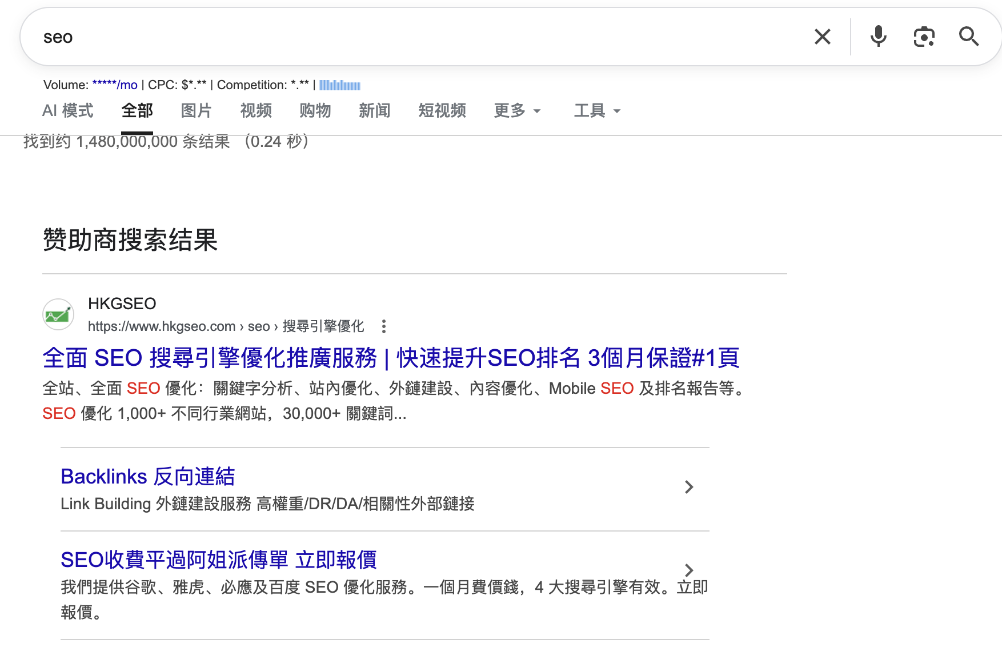The height and width of the screenshot is (671, 1002).
Task: Click the HKGSEO site favicon
Action: tap(58, 314)
